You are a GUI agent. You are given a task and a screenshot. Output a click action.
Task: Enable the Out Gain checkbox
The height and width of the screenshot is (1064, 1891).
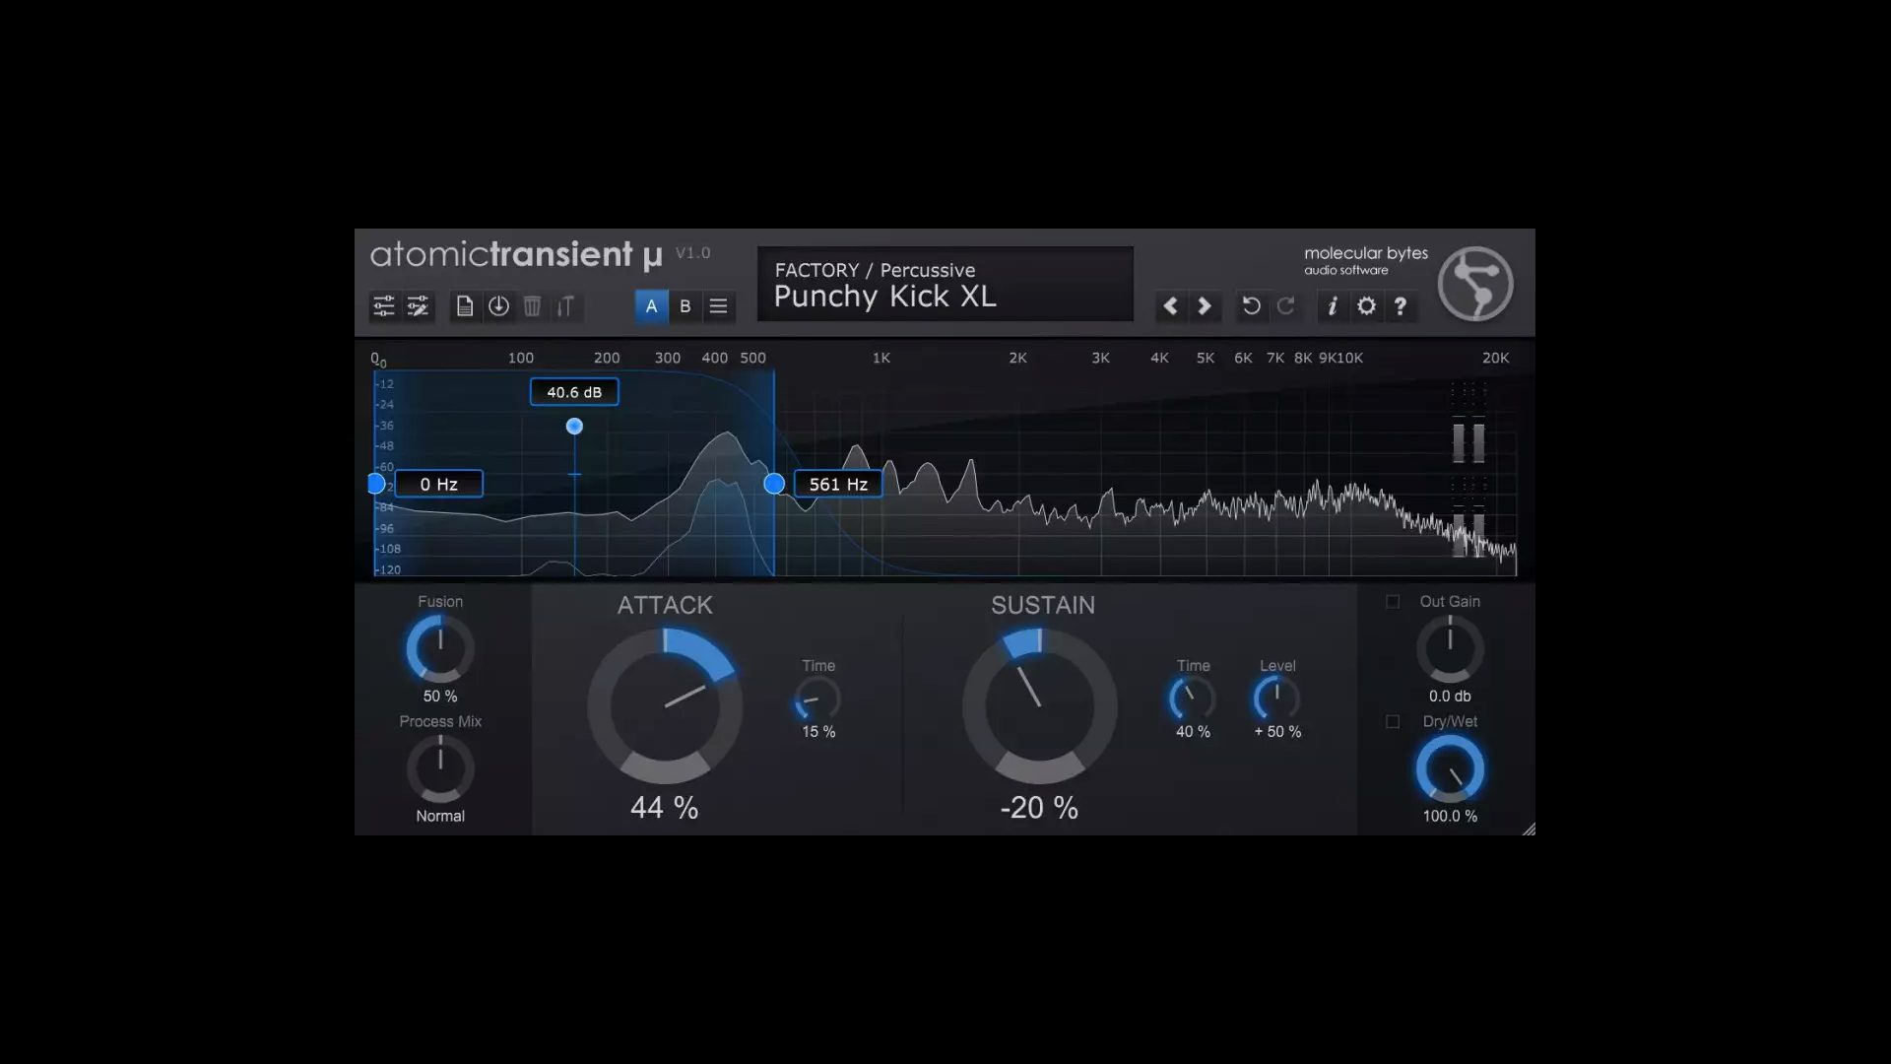pos(1393,602)
